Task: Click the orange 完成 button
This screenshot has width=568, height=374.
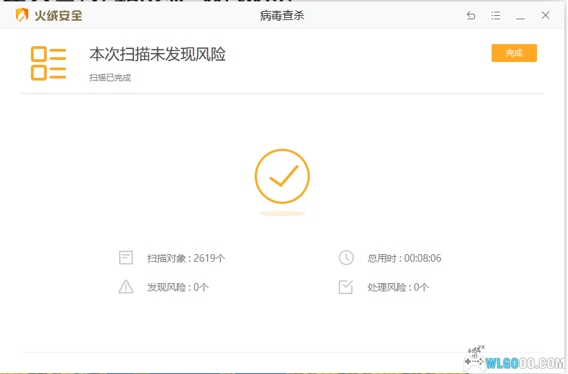Action: point(514,53)
